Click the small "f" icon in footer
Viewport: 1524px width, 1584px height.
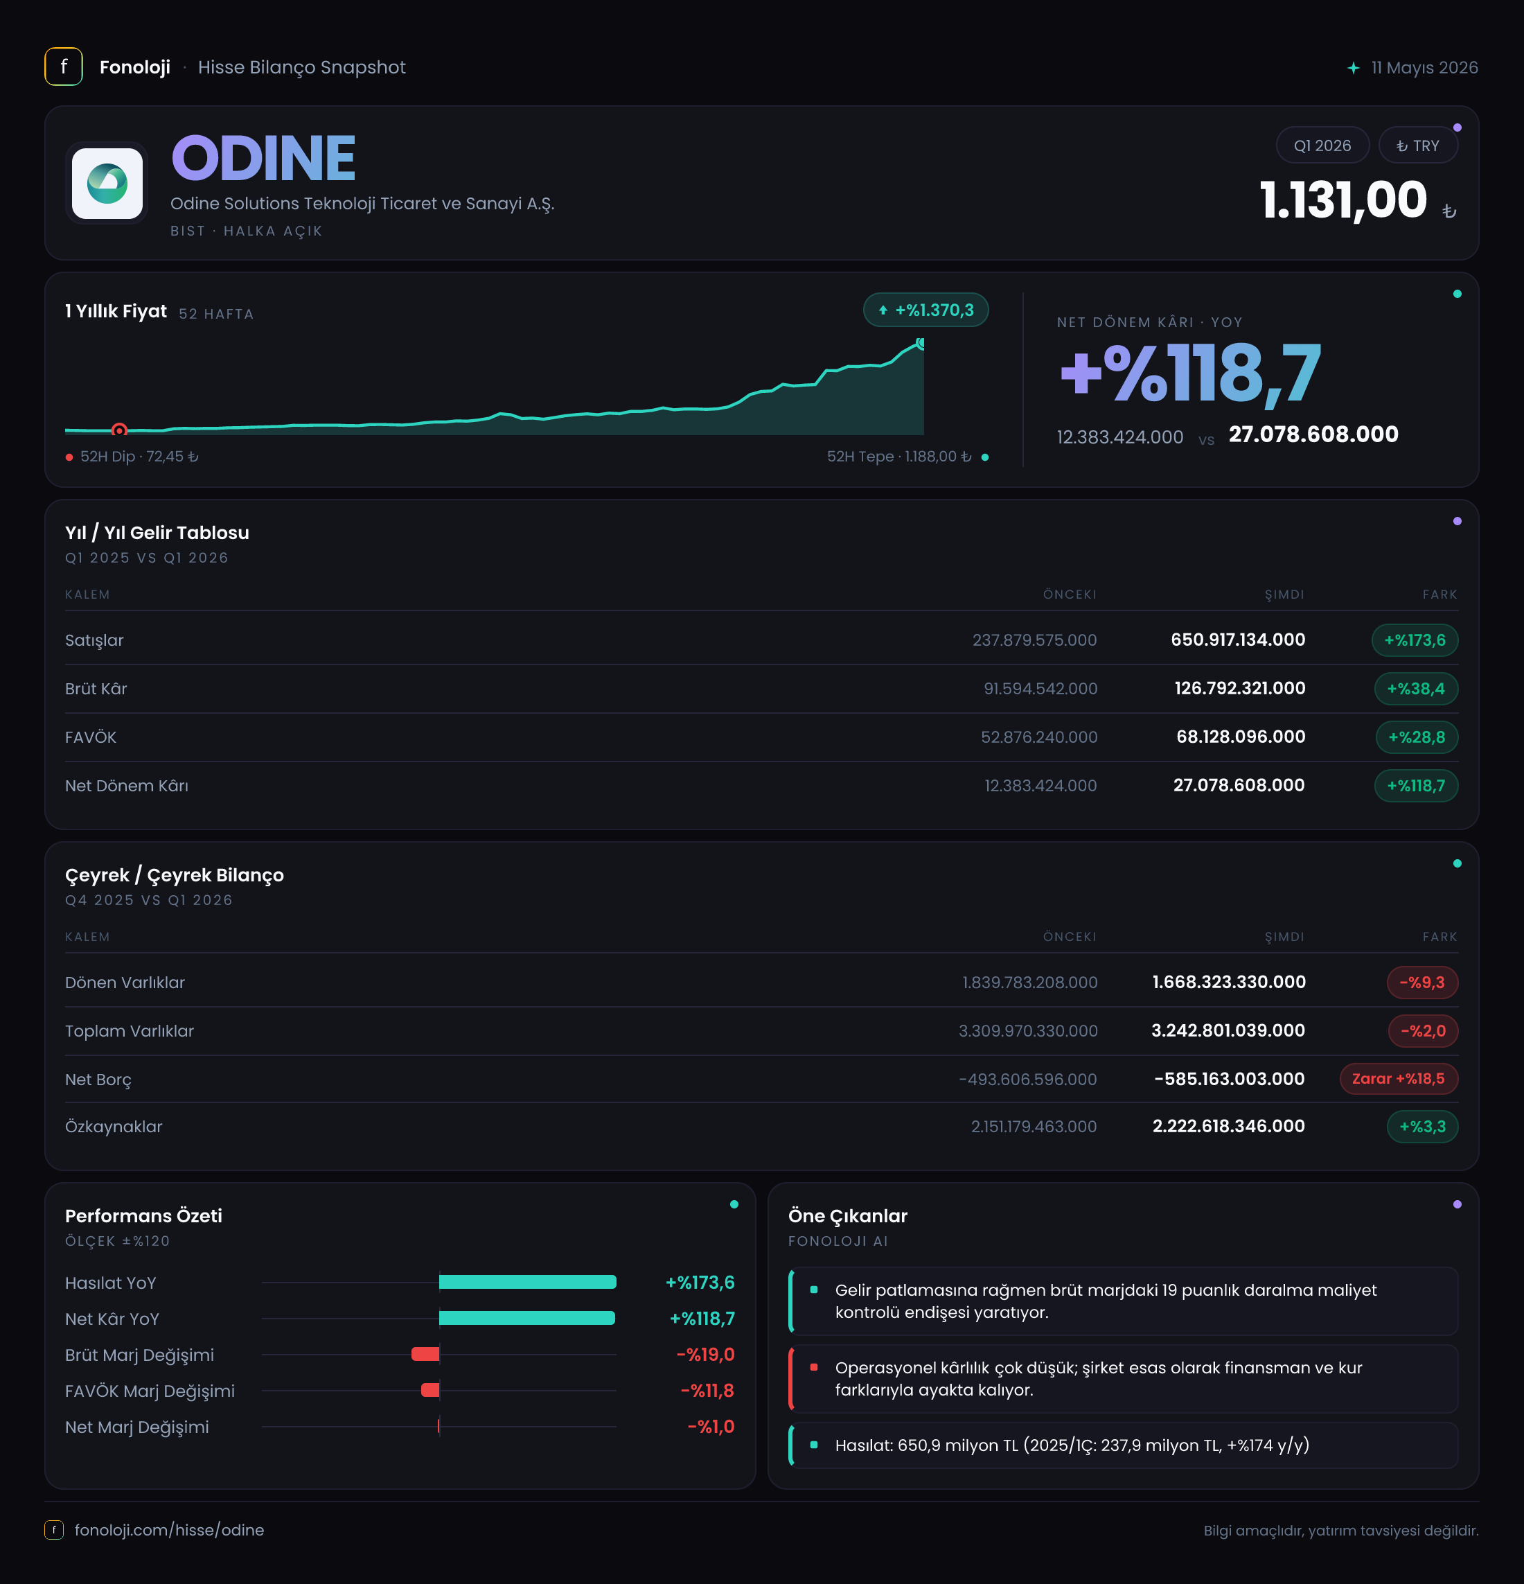click(x=53, y=1530)
